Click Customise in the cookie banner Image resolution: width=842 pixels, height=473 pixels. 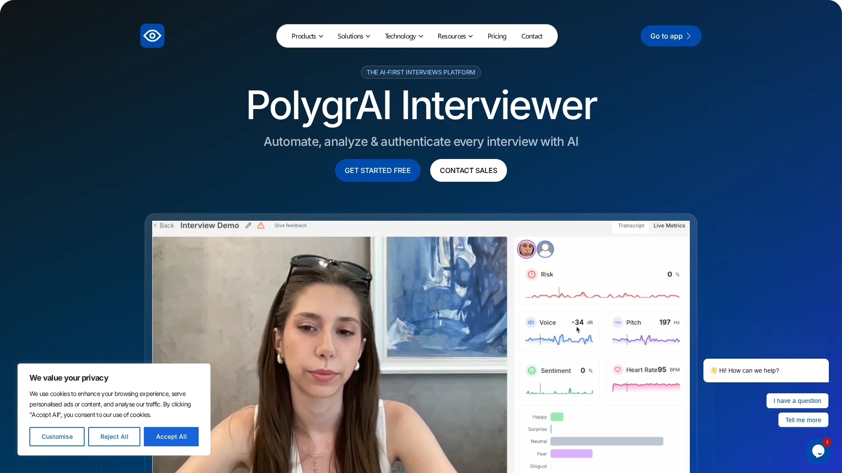click(57, 437)
